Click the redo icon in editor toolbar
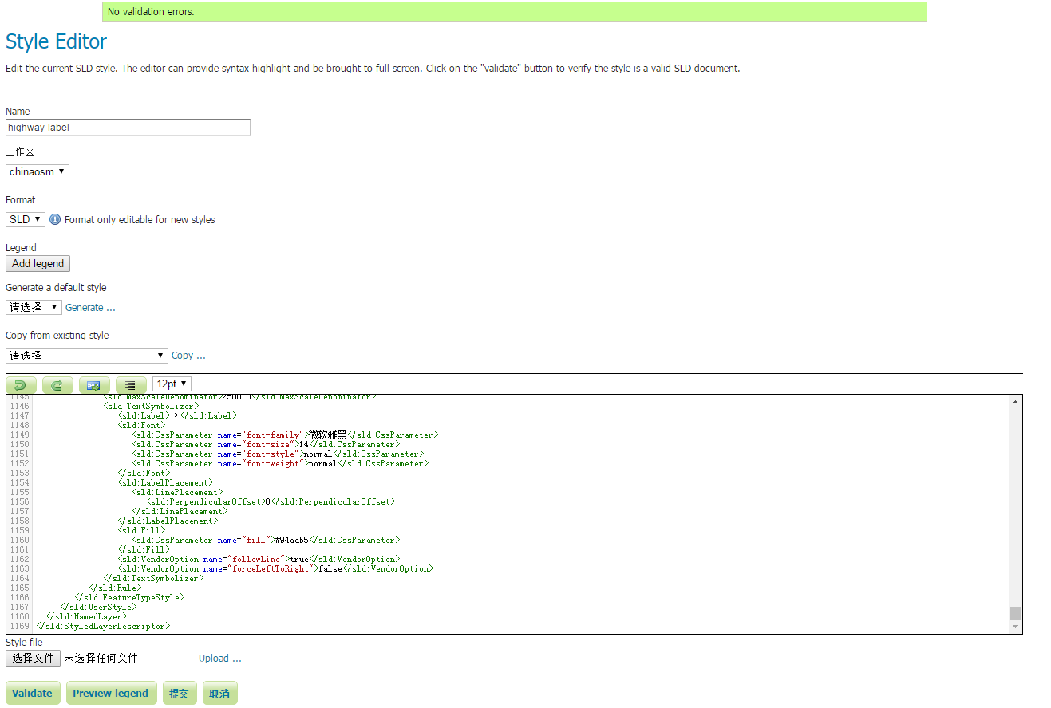 pyautogui.click(x=57, y=385)
